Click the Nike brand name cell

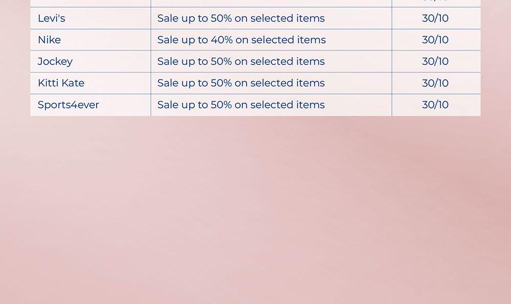pos(50,40)
